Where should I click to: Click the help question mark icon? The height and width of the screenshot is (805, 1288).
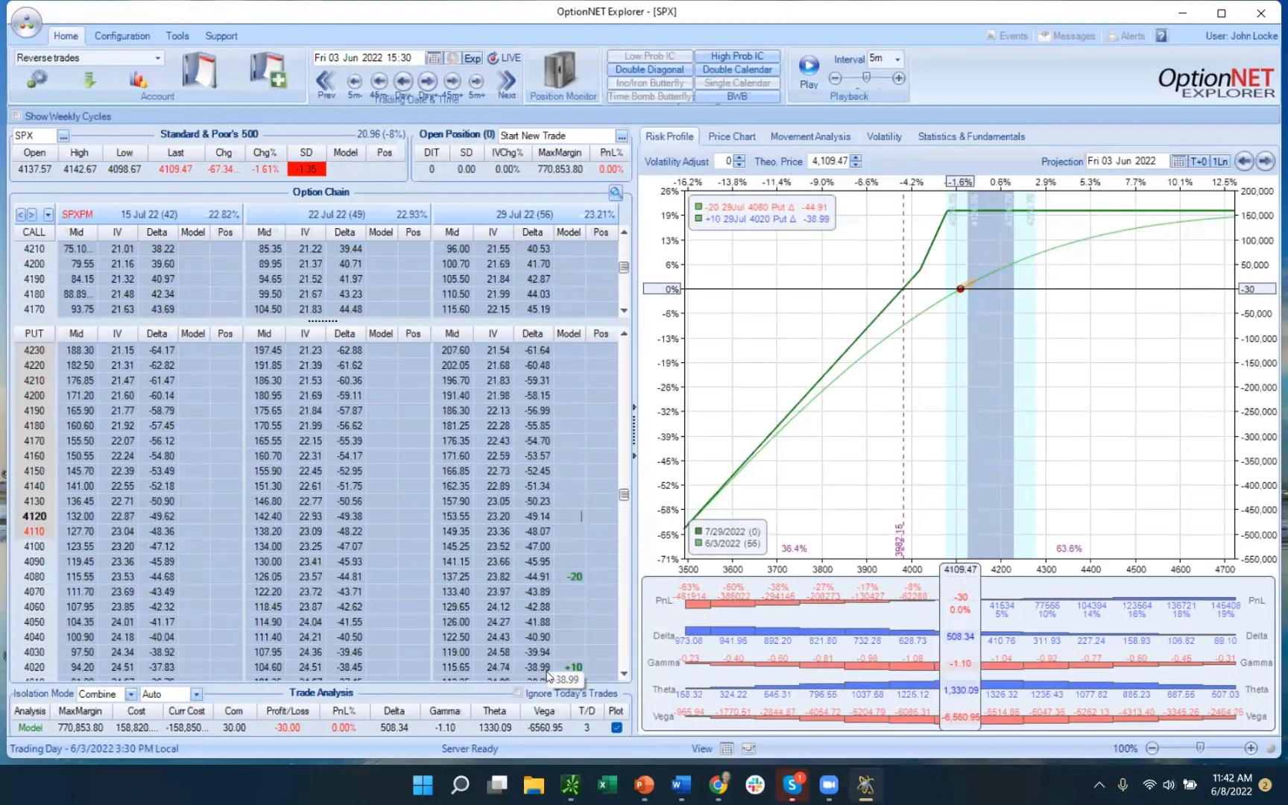click(x=1161, y=36)
